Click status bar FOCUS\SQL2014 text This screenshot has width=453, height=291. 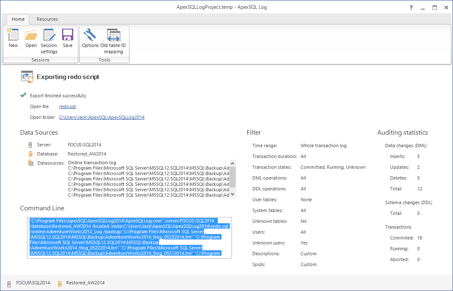coord(33,283)
